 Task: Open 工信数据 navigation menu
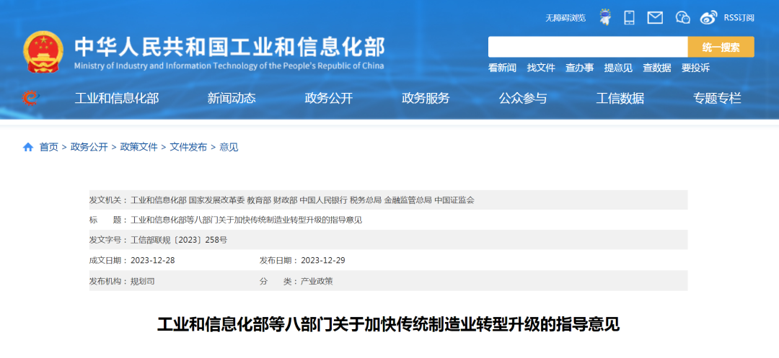[620, 98]
